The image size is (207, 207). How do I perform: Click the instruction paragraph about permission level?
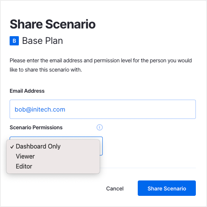(x=101, y=65)
